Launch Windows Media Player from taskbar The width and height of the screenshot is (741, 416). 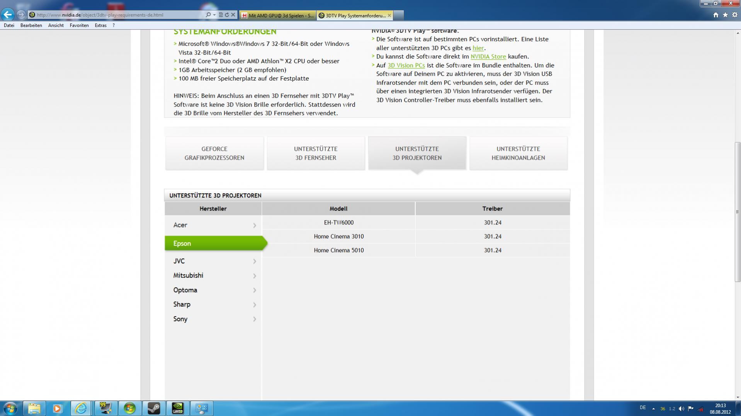(x=57, y=408)
